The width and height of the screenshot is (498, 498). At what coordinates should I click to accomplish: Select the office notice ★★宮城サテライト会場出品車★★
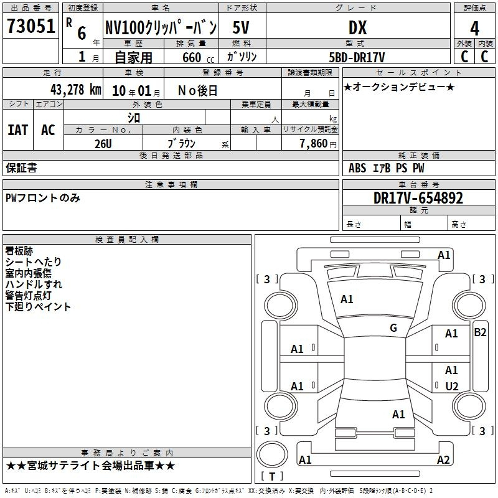(90, 466)
